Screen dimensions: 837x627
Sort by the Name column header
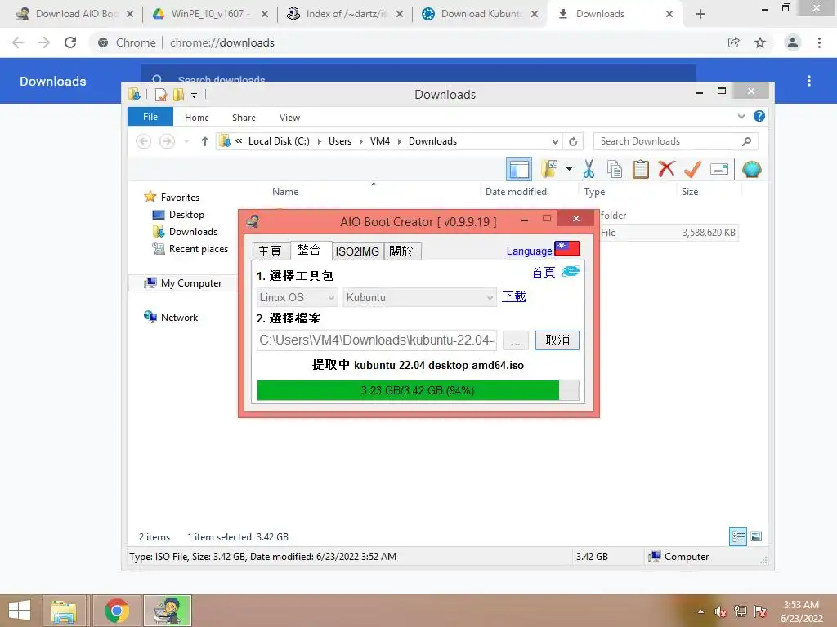pos(285,191)
